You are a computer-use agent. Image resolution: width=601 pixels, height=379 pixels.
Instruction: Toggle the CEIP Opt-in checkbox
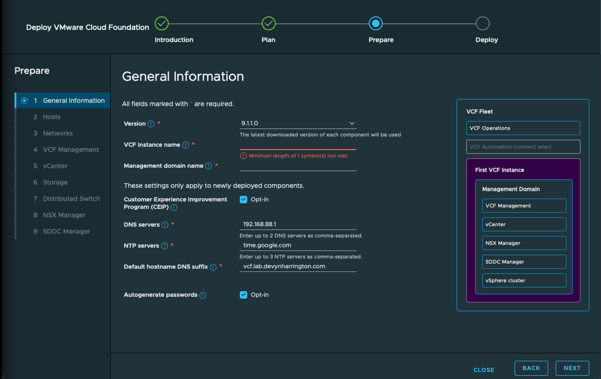243,200
